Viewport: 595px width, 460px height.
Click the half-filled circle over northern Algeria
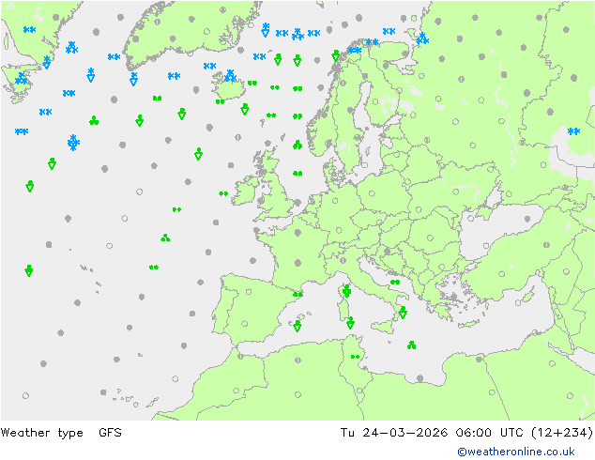297,360
